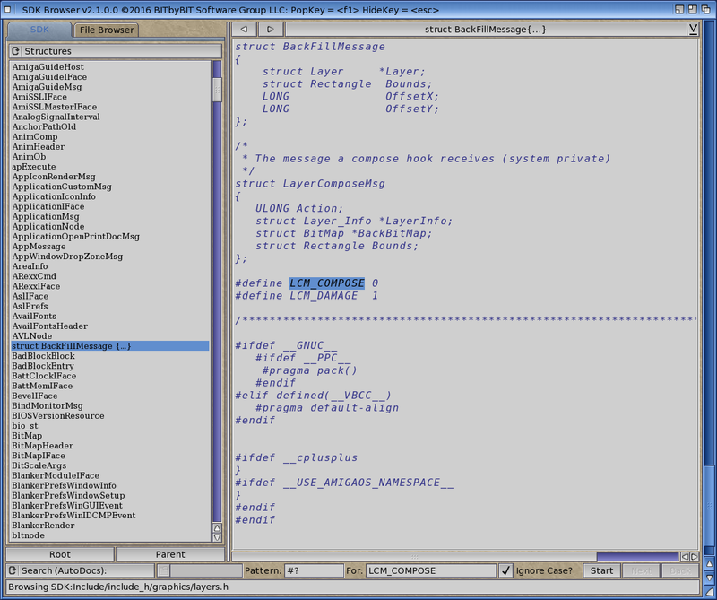Toggle the Ignore Case checkbox
This screenshot has height=600, width=717.
505,570
